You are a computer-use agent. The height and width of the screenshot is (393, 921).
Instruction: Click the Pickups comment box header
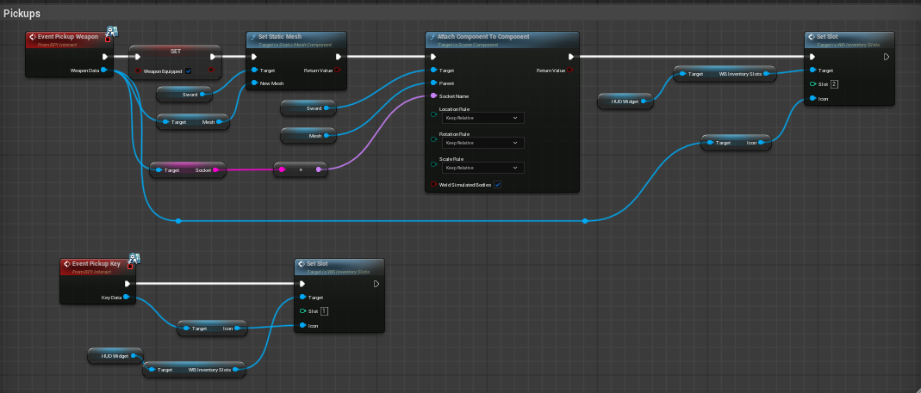(460, 13)
